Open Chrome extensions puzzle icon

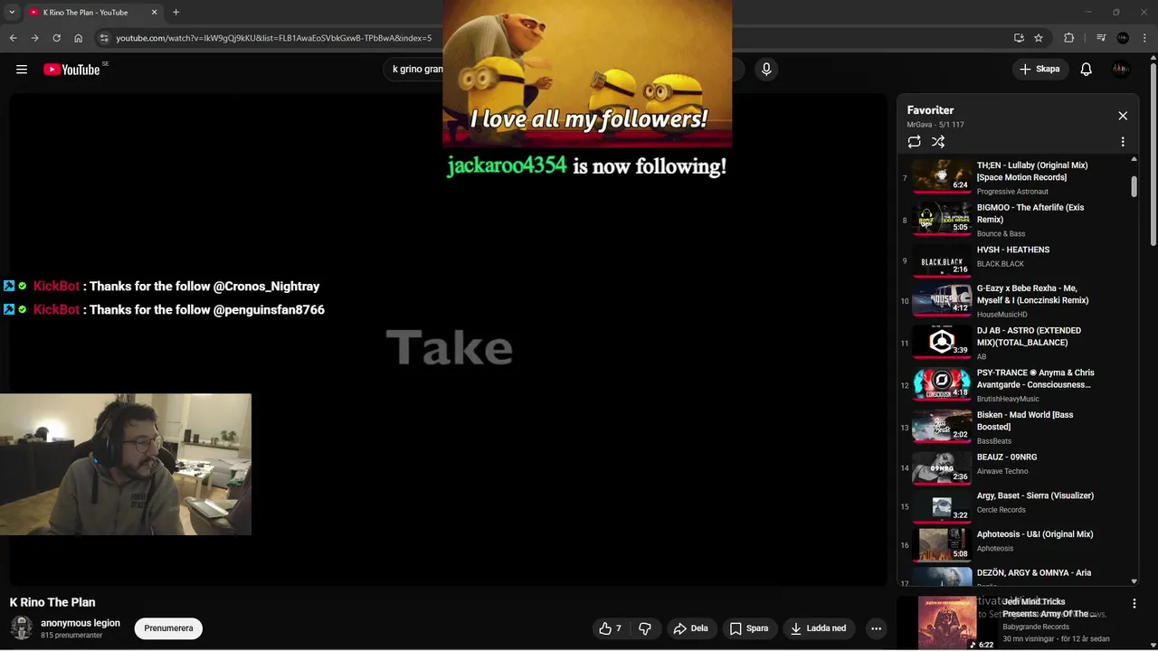[1069, 38]
